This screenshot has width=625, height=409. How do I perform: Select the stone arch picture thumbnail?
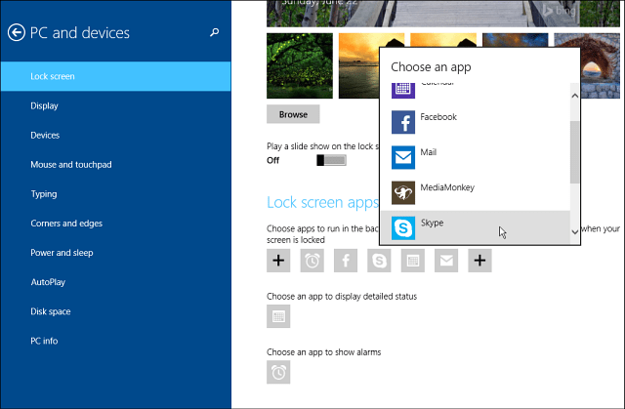pyautogui.click(x=601, y=65)
